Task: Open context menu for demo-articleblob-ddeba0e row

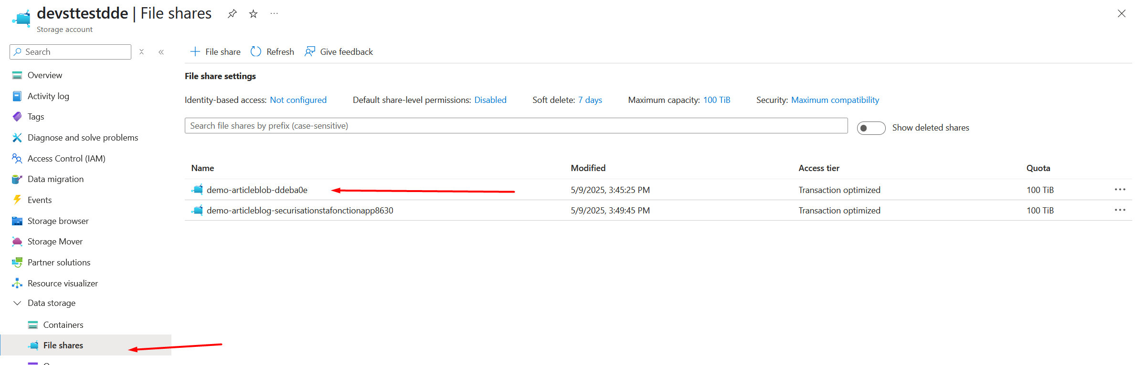Action: click(1120, 190)
